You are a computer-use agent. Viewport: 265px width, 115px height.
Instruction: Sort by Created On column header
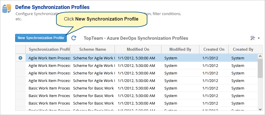214,49
